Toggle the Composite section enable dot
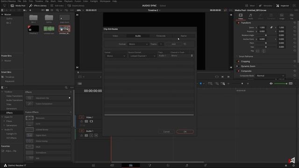Viewport: 299px width, 168px height. tap(238, 71)
